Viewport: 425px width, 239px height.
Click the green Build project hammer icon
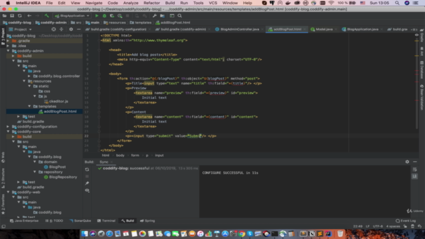[x=46, y=16]
